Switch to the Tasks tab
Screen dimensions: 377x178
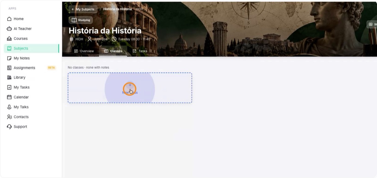[140, 51]
